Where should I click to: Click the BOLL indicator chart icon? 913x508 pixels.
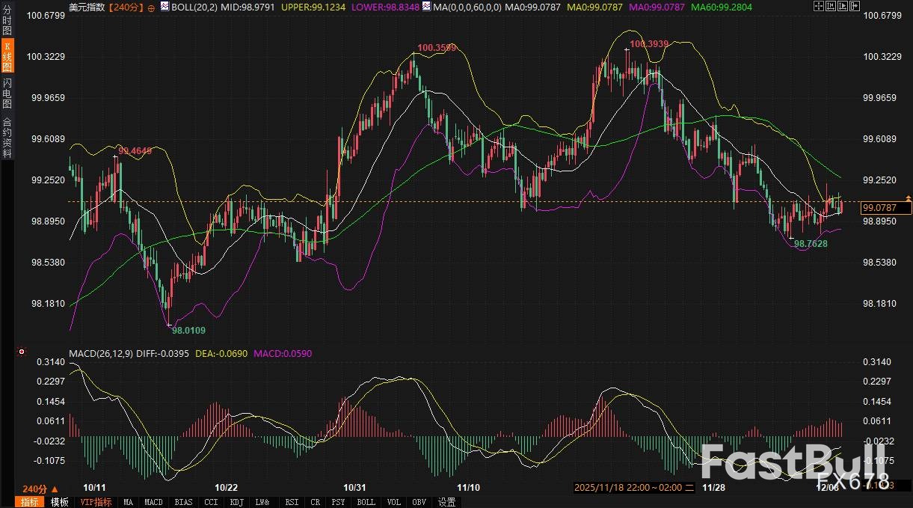click(x=165, y=7)
